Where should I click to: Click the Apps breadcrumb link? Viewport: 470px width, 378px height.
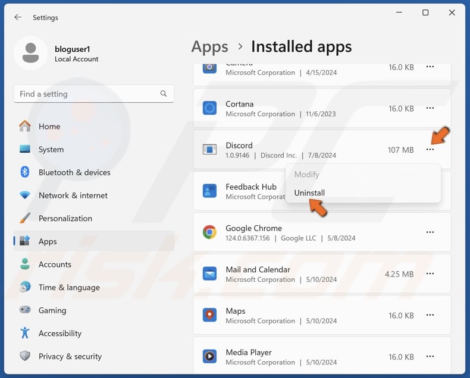pyautogui.click(x=209, y=47)
